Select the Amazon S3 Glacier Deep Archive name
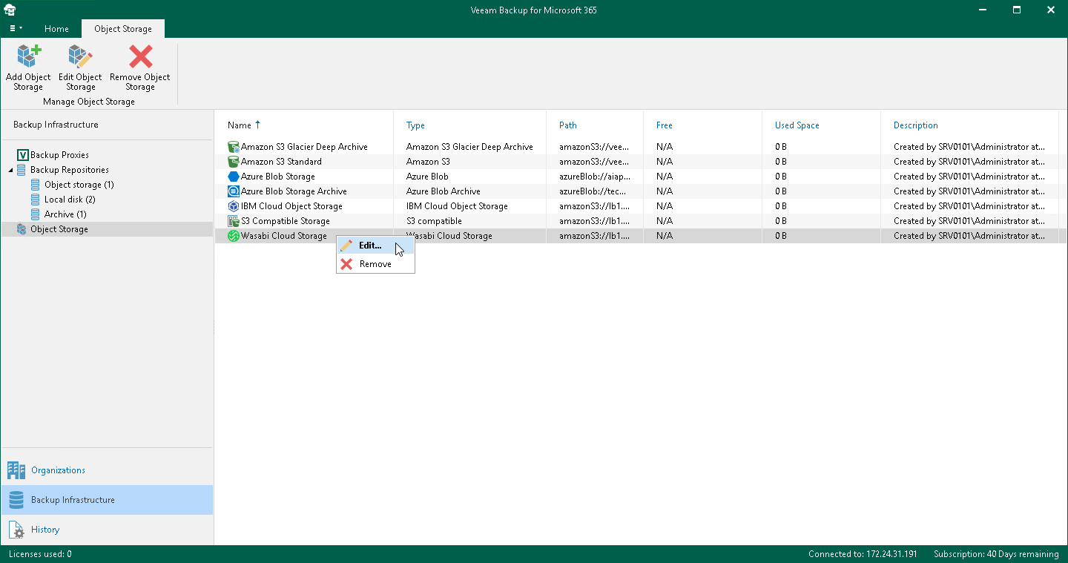Viewport: 1068px width, 563px height. pos(304,147)
